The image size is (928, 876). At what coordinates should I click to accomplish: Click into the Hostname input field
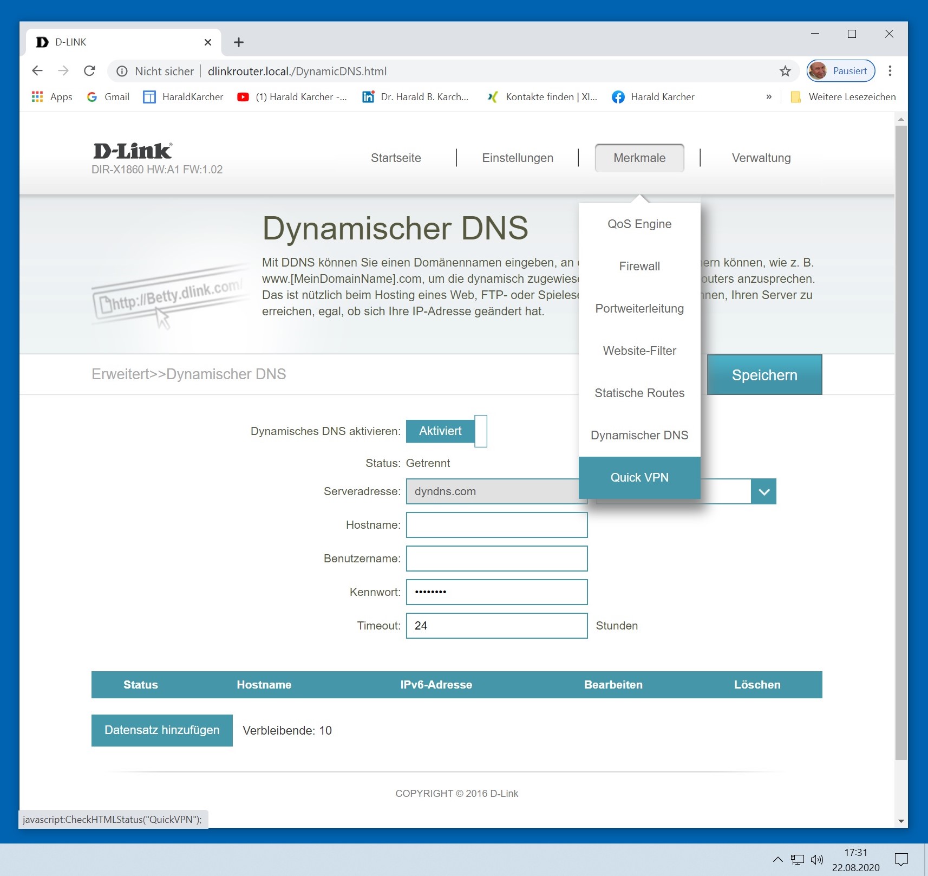496,525
